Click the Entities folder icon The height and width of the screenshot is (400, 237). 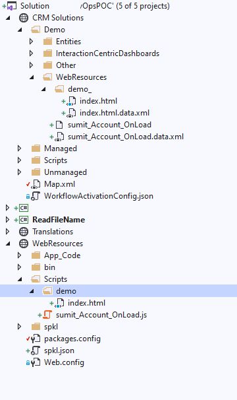47,42
